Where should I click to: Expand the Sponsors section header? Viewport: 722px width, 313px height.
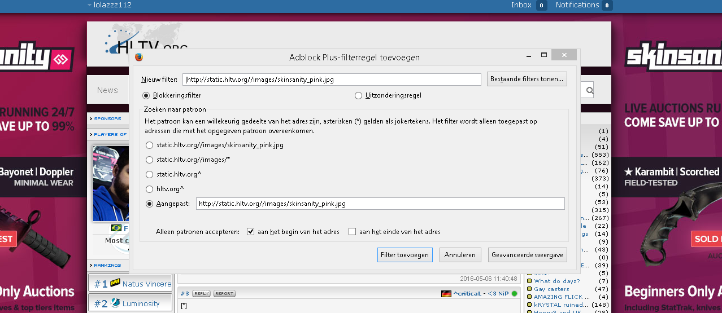click(x=108, y=119)
